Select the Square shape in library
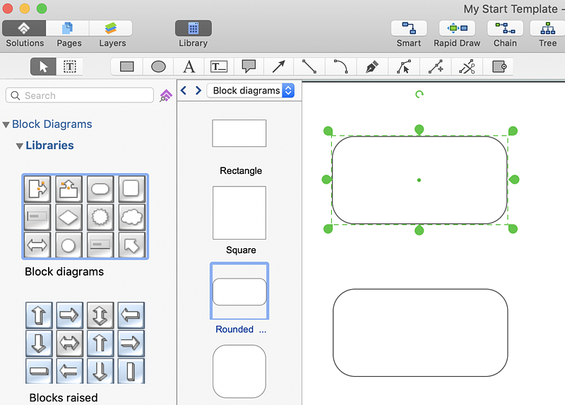 (239, 213)
